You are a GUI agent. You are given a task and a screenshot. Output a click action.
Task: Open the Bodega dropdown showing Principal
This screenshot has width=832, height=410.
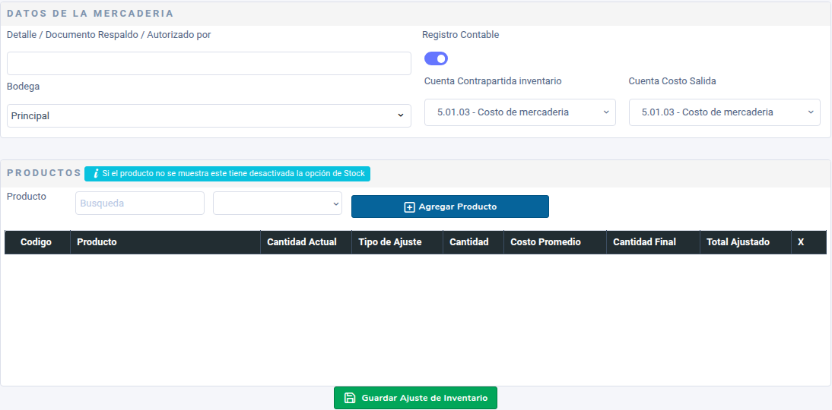point(209,115)
